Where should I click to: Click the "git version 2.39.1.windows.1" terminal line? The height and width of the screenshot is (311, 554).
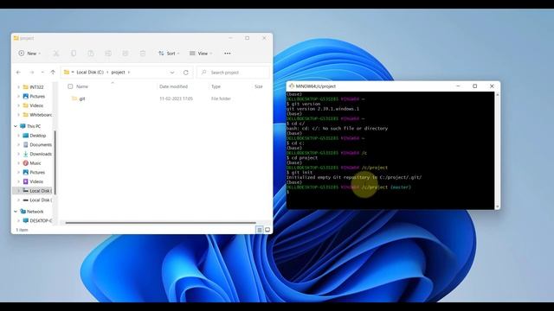click(x=323, y=109)
